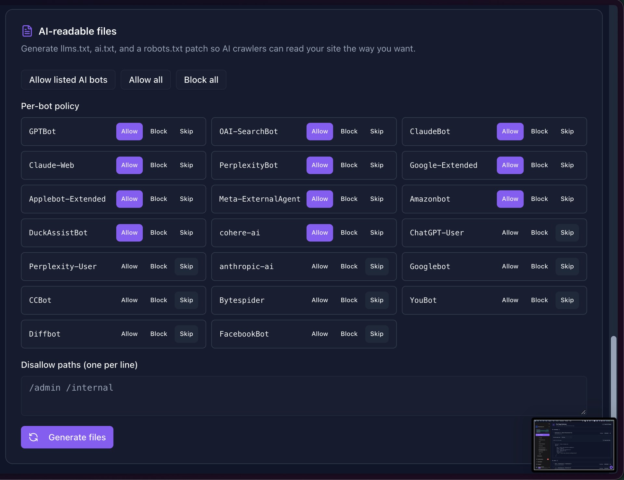Screen dimensions: 624x480
Task: Click the refresh icon in Generate files
Action: (x=34, y=437)
